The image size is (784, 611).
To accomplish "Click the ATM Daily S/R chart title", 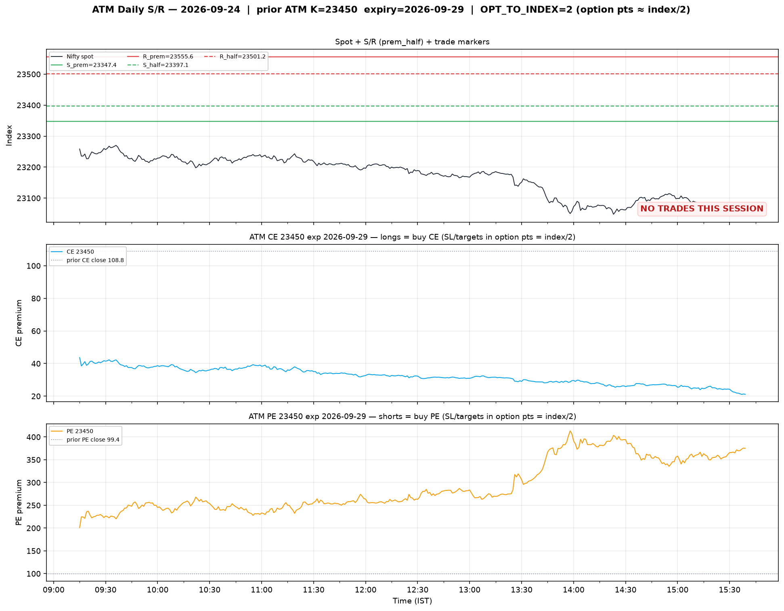I will (x=391, y=10).
